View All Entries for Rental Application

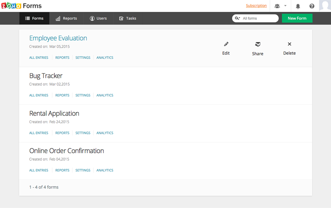[x=38, y=133]
